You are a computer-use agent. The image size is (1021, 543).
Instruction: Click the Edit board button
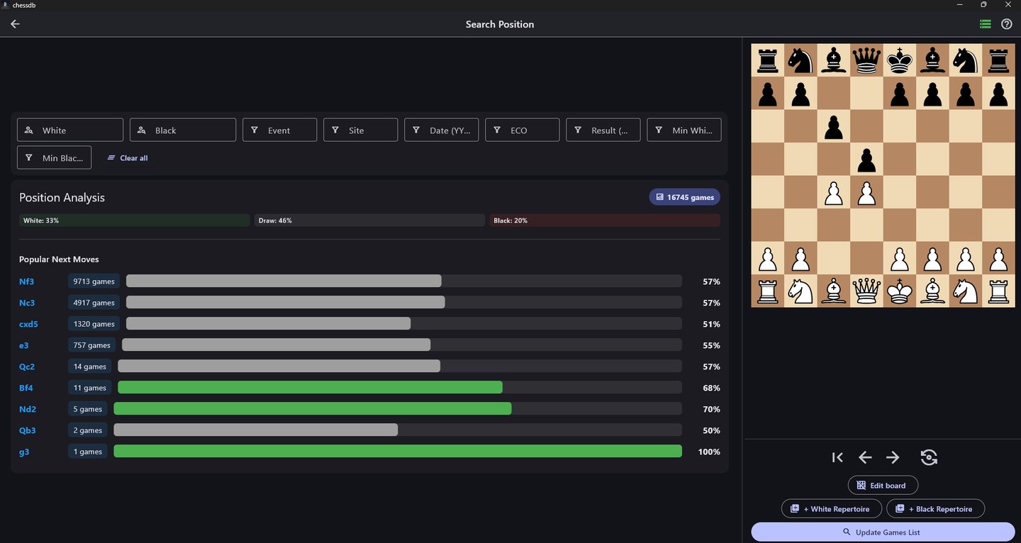pyautogui.click(x=883, y=486)
